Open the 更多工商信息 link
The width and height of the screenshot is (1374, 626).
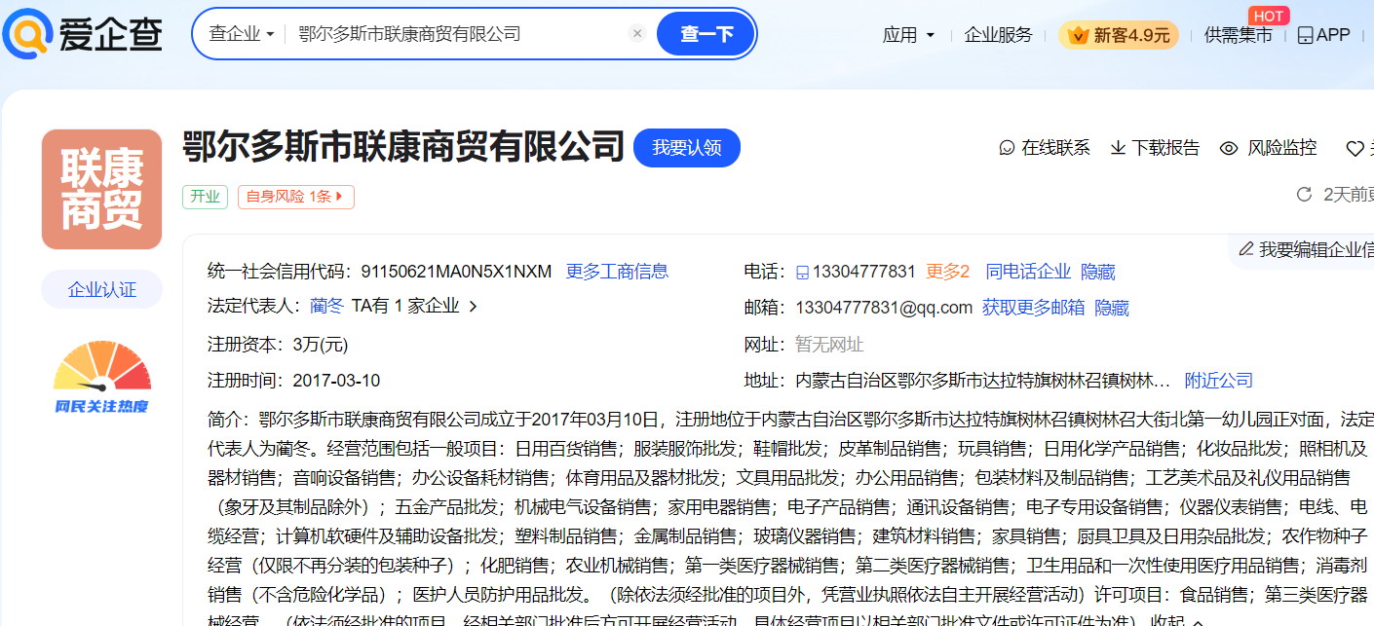point(617,272)
